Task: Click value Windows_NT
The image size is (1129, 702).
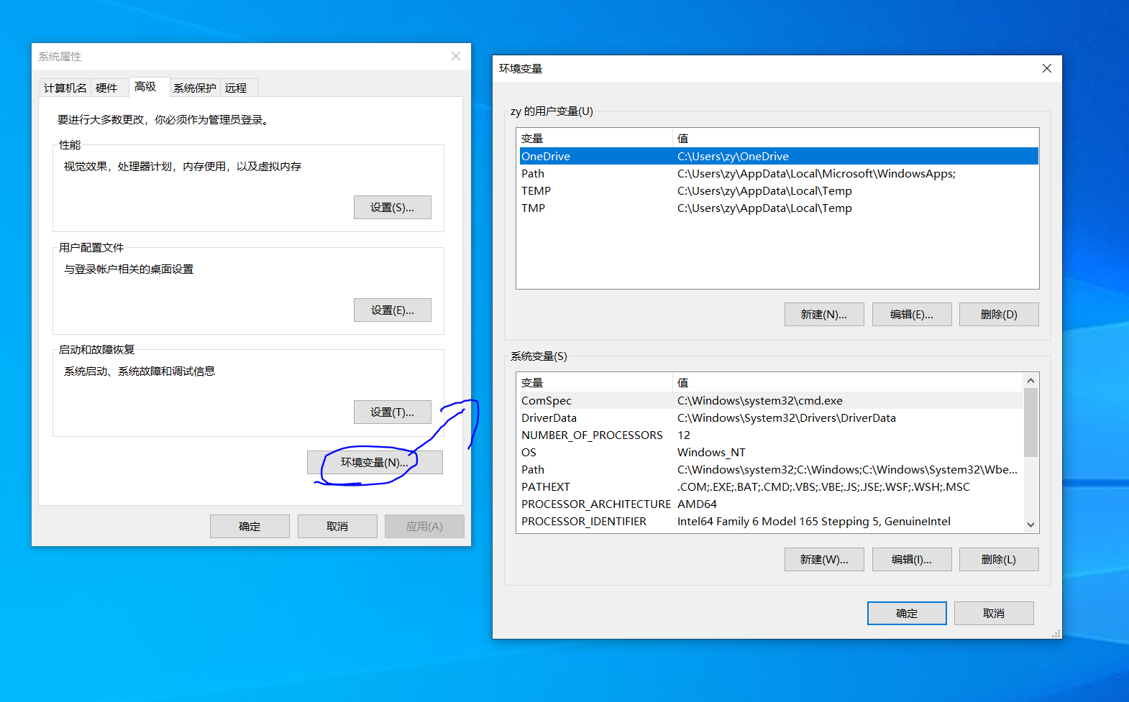Action: [711, 452]
